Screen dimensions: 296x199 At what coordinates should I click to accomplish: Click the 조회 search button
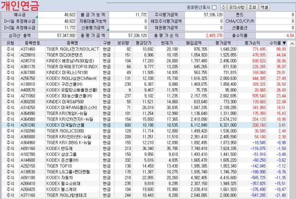[252, 7]
